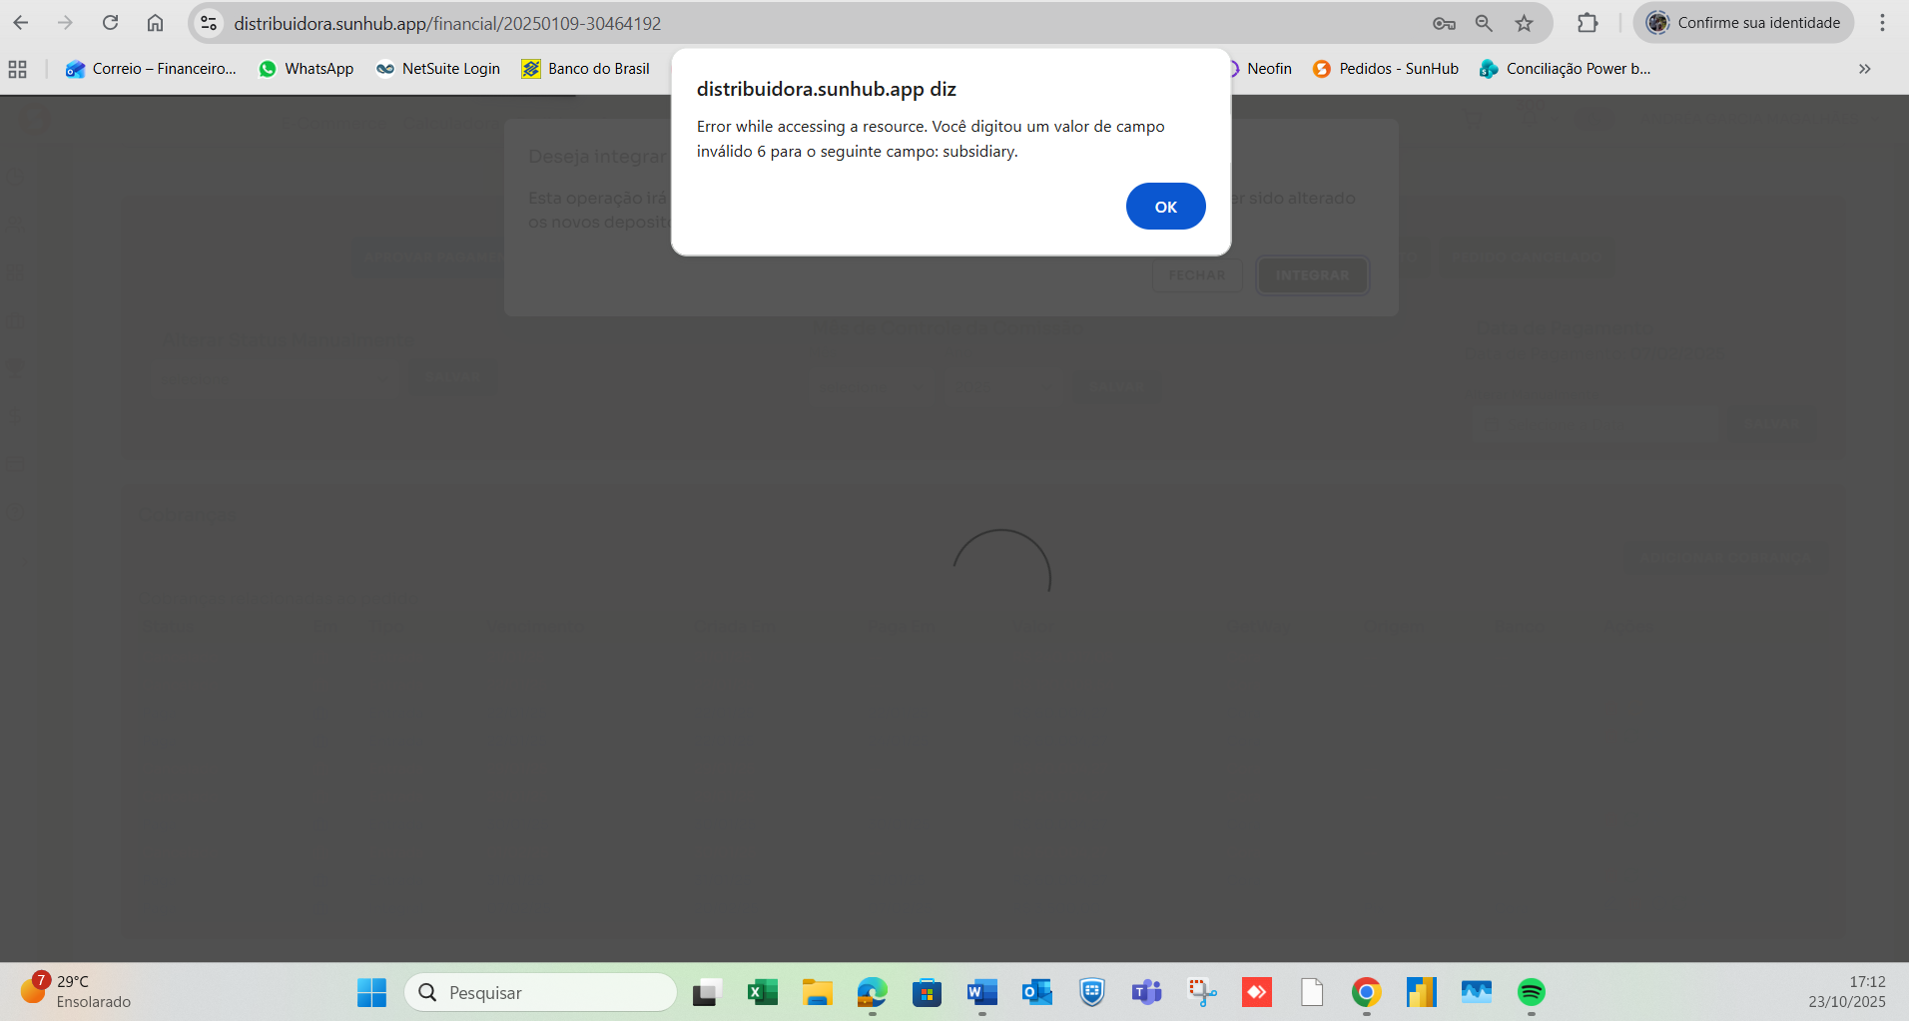This screenshot has width=1909, height=1021.
Task: Open Excel from the taskbar
Action: (x=762, y=992)
